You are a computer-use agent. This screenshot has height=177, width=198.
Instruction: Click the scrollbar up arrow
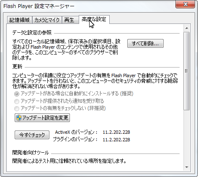(187, 28)
